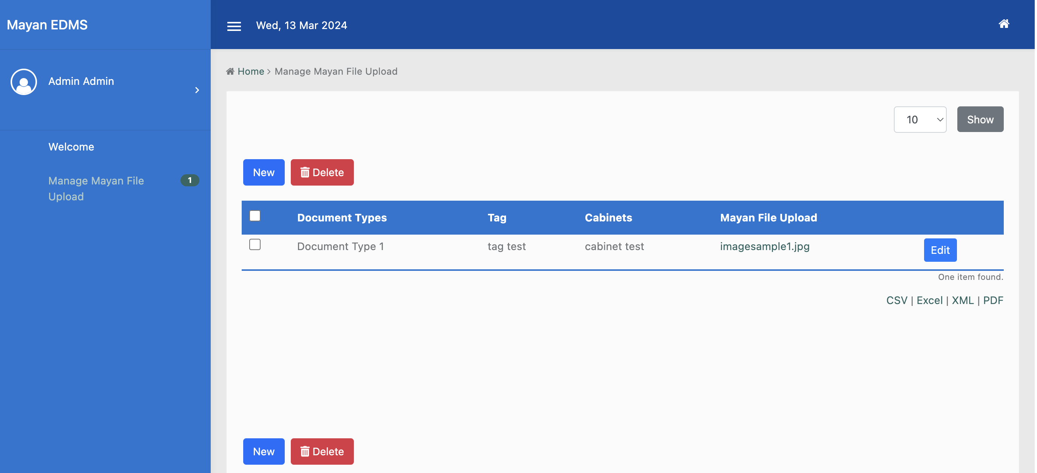Click the 'tag test' cell
Viewport: 1037px width, 473px height.
[506, 247]
